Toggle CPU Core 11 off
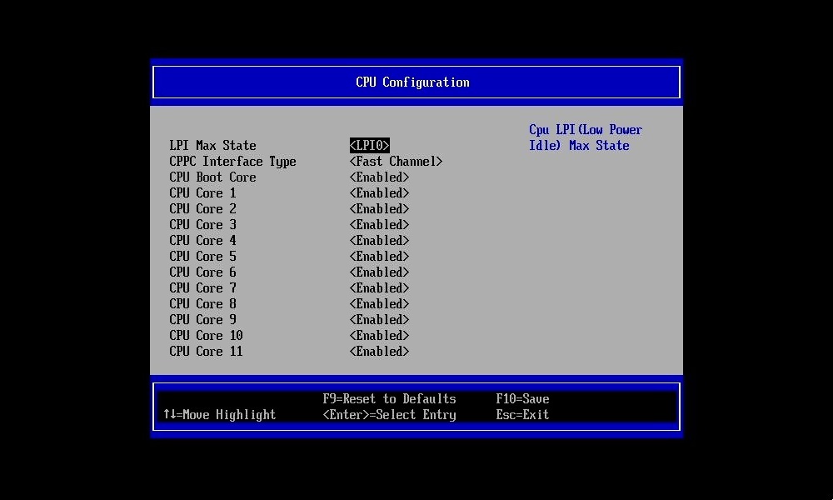Viewport: 833px width, 500px height. coord(379,351)
